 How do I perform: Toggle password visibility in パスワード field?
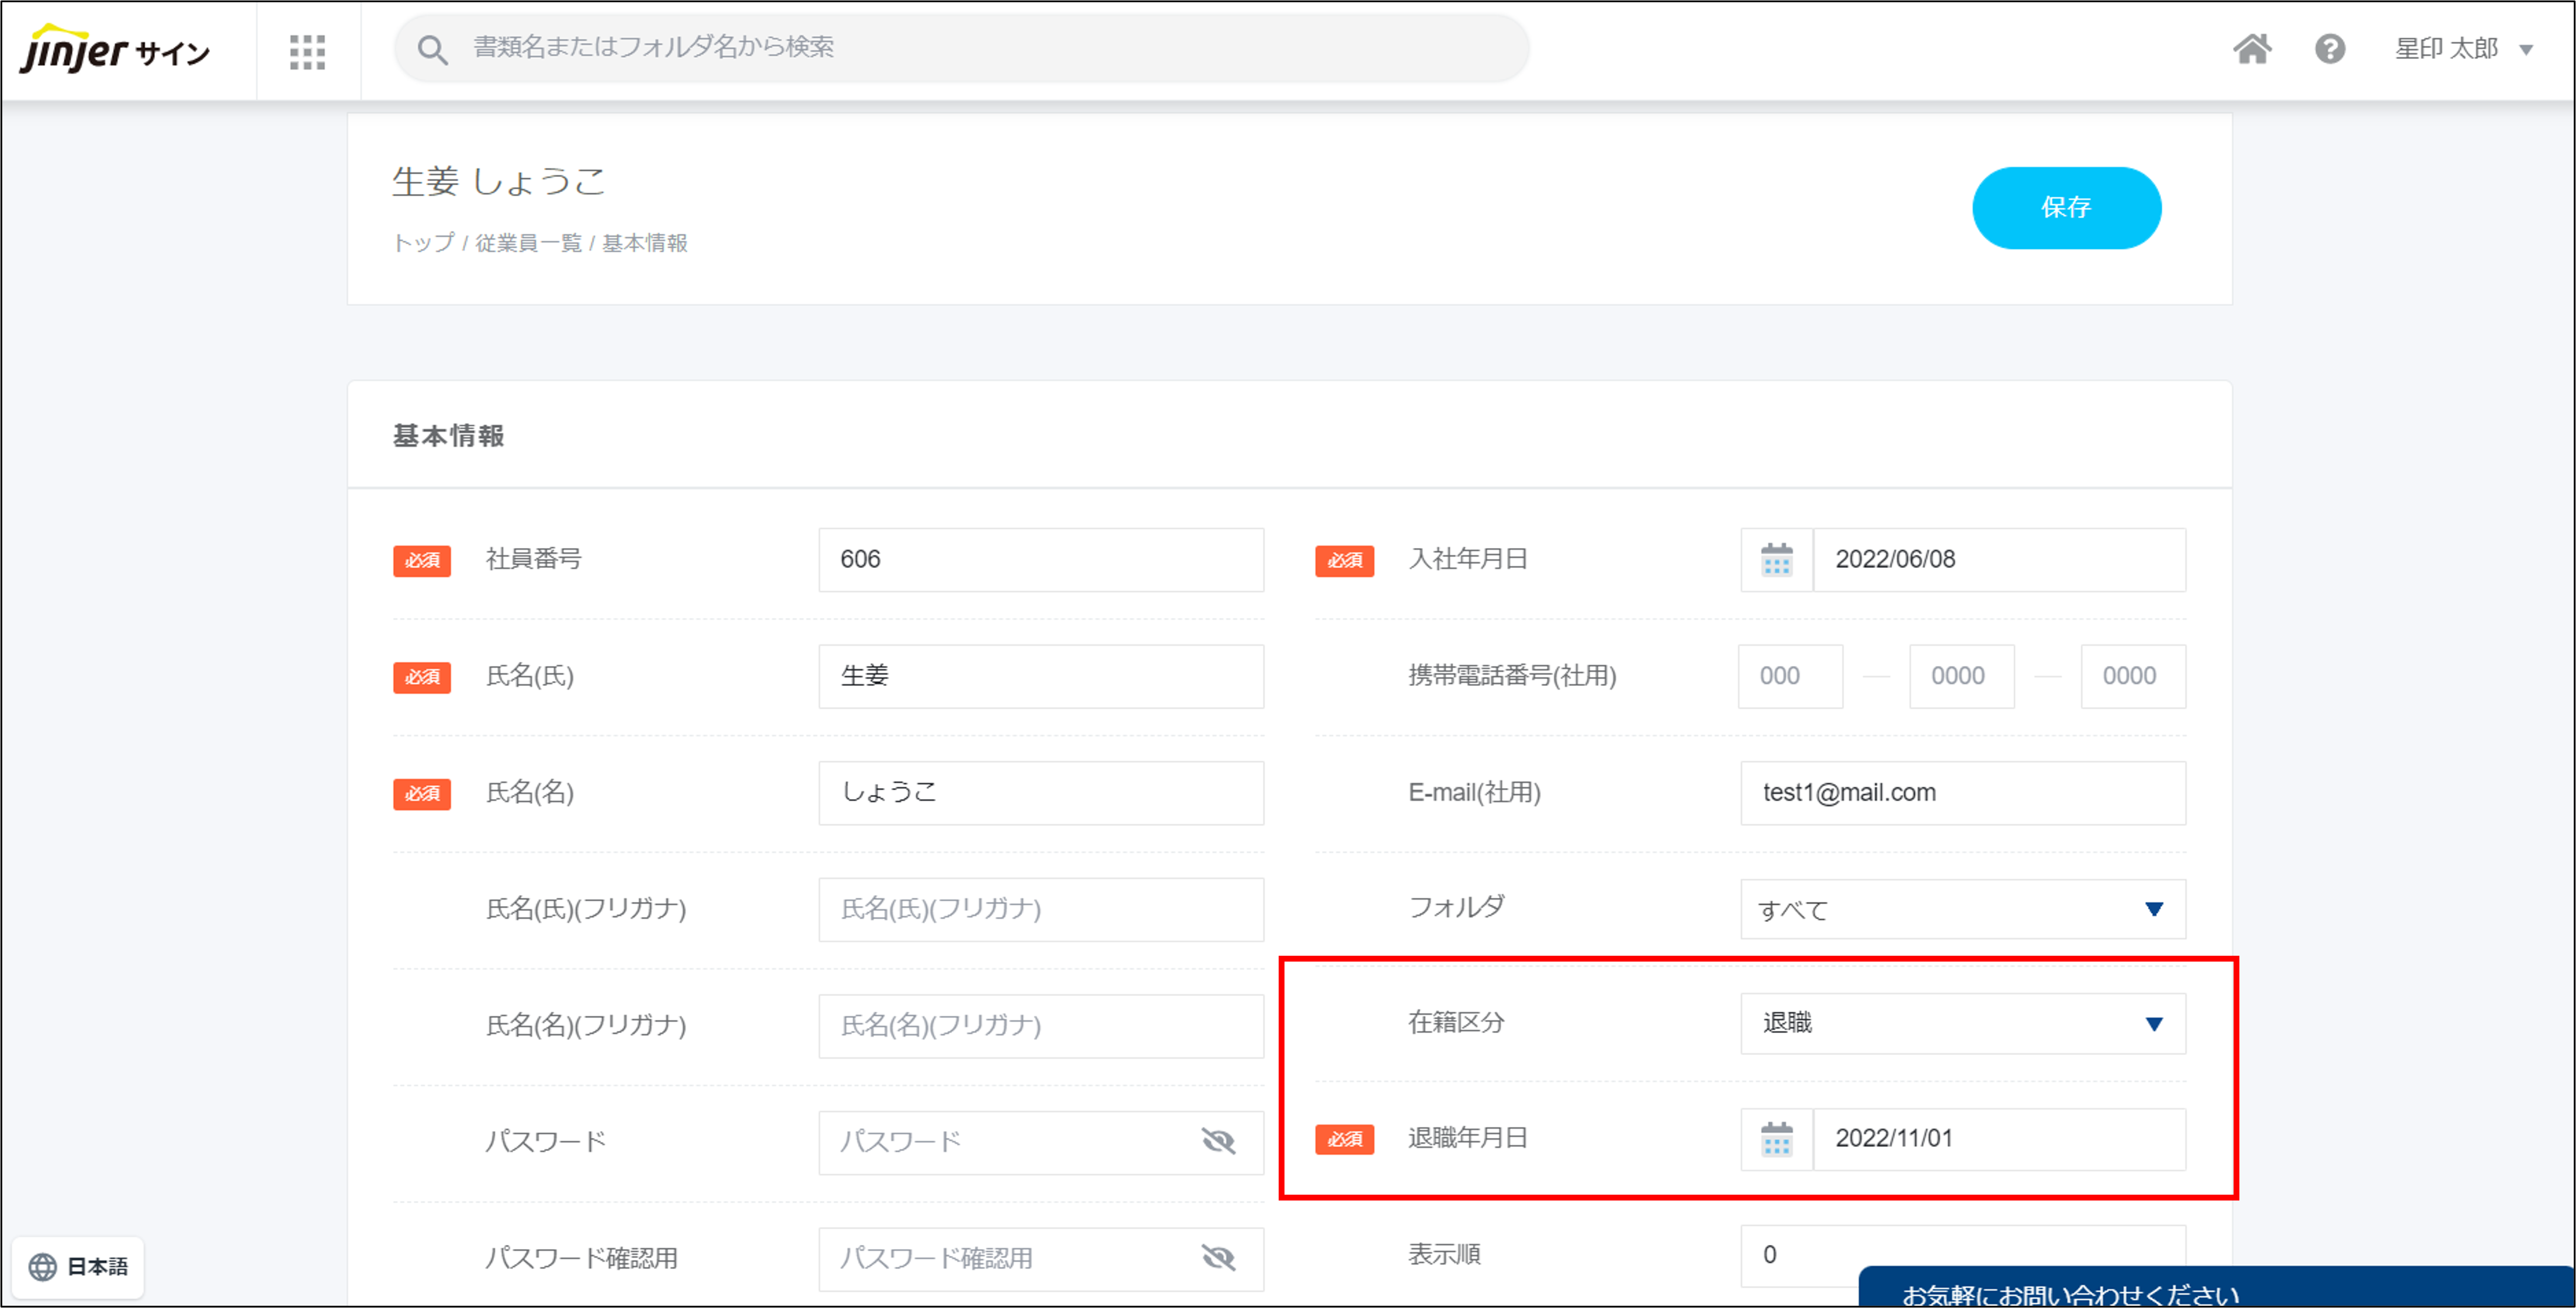pos(1218,1141)
